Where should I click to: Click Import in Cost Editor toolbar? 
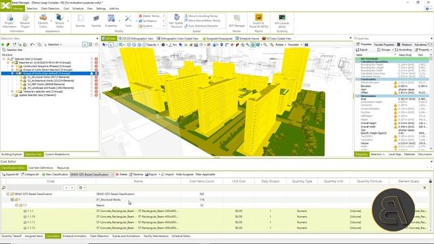[x=167, y=175]
